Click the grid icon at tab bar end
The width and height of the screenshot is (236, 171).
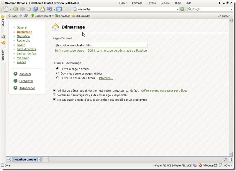[x=230, y=160]
